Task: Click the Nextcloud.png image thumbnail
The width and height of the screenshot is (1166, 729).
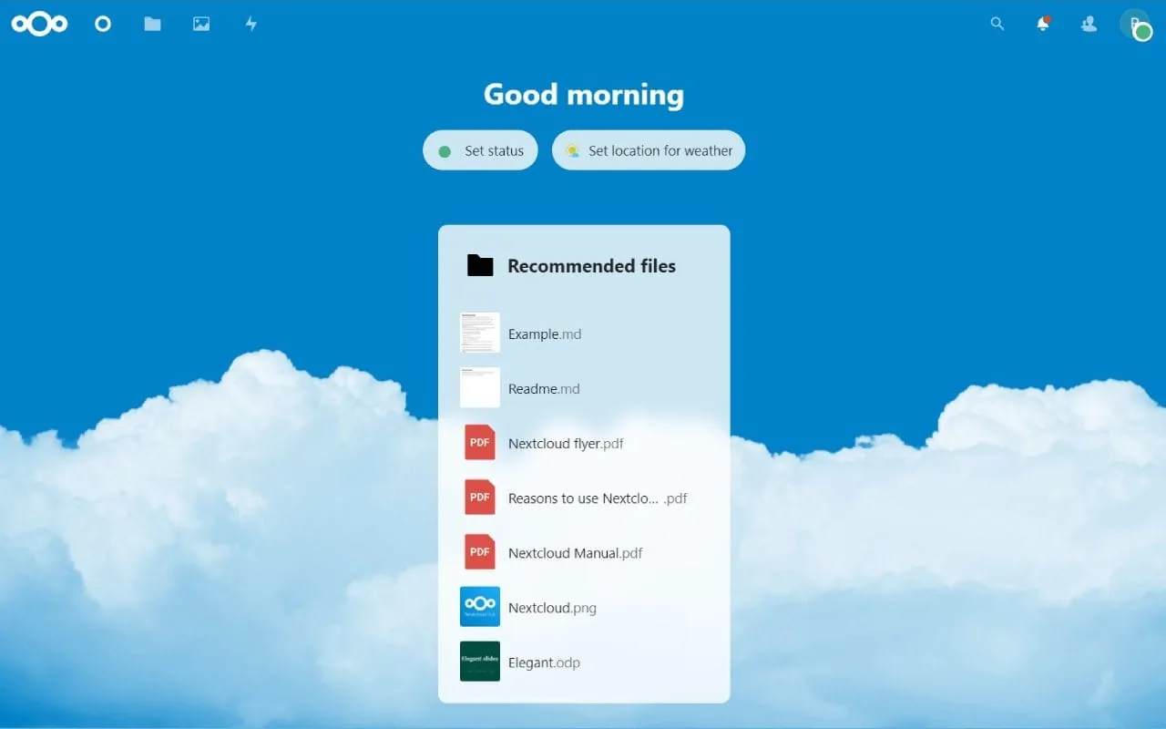Action: (x=480, y=606)
